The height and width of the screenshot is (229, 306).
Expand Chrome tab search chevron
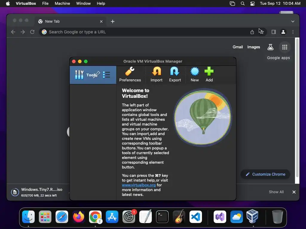pos(293,21)
